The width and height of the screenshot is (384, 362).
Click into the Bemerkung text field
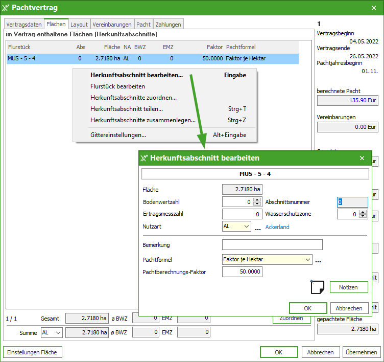click(x=272, y=245)
